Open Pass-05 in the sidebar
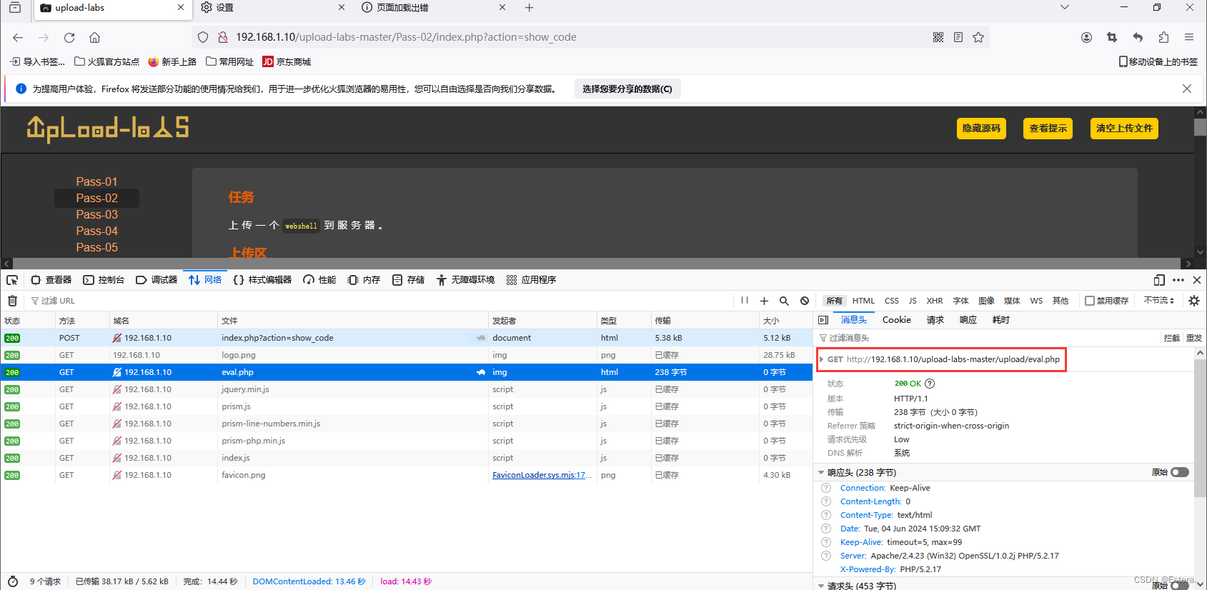The height and width of the screenshot is (590, 1207). 96,247
